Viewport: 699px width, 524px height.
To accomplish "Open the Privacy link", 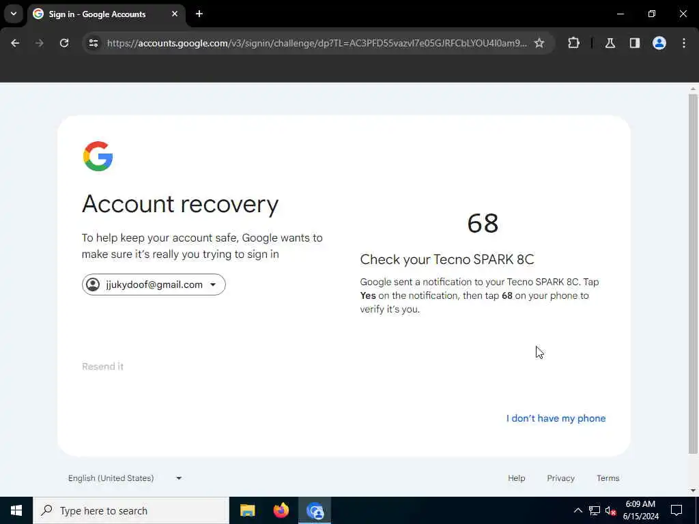I will click(x=560, y=478).
